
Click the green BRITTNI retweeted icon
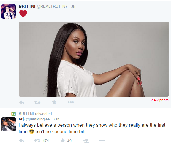(14, 114)
